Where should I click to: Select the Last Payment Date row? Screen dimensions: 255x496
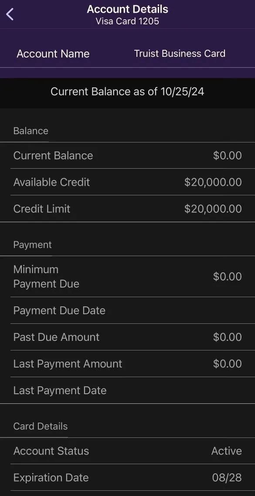[x=127, y=390]
